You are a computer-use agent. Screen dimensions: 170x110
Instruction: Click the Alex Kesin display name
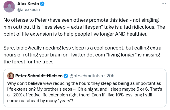(28, 4)
